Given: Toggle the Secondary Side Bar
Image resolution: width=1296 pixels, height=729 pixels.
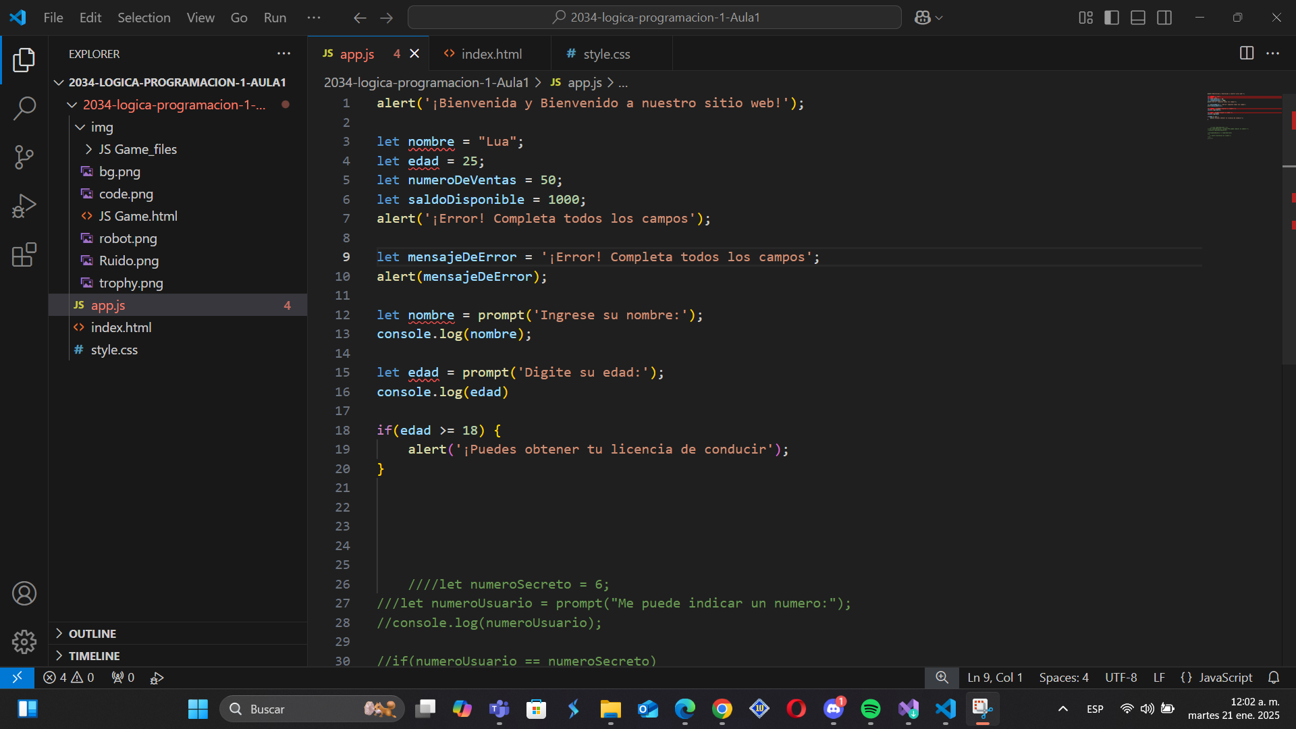Looking at the screenshot, I should (x=1164, y=18).
